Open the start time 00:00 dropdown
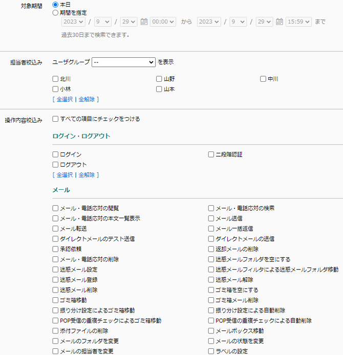This screenshot has height=355, width=343. (x=163, y=22)
